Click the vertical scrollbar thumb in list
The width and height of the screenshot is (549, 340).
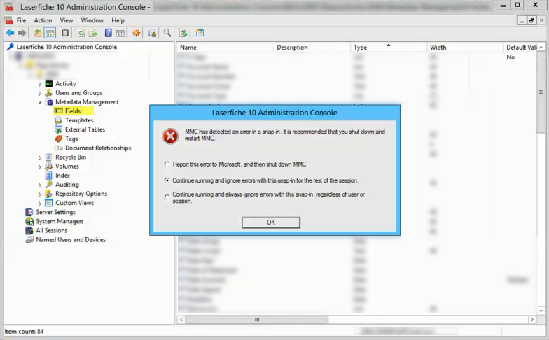[541, 92]
